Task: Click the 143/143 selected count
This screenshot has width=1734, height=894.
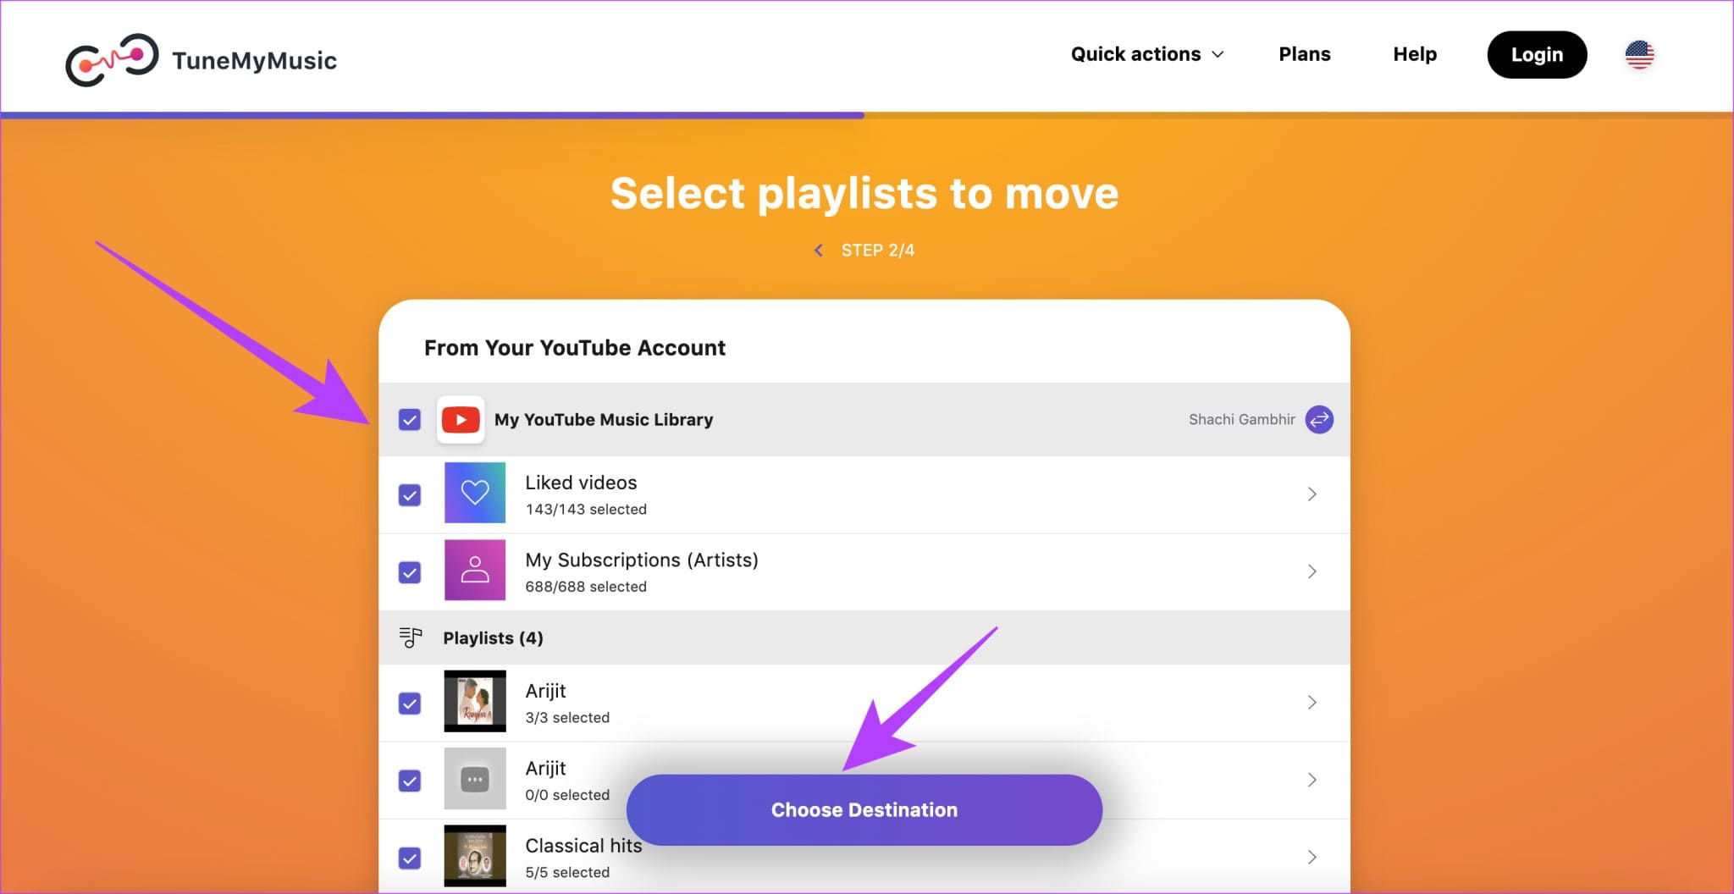Action: [x=586, y=509]
